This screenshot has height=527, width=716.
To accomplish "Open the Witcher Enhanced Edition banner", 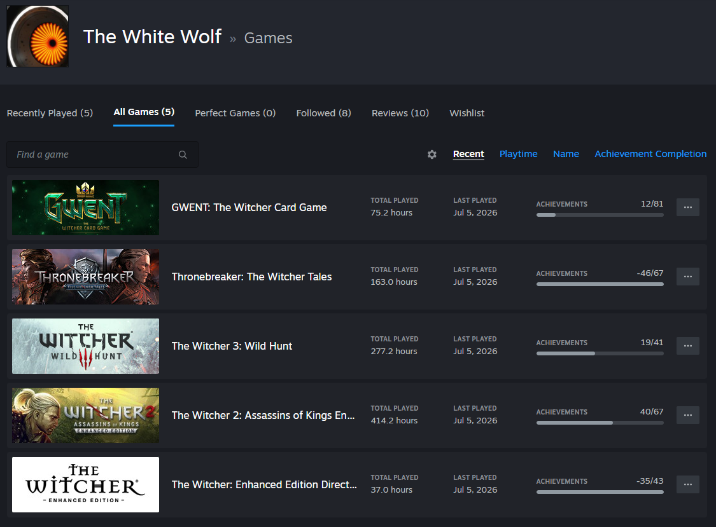I will tap(85, 485).
